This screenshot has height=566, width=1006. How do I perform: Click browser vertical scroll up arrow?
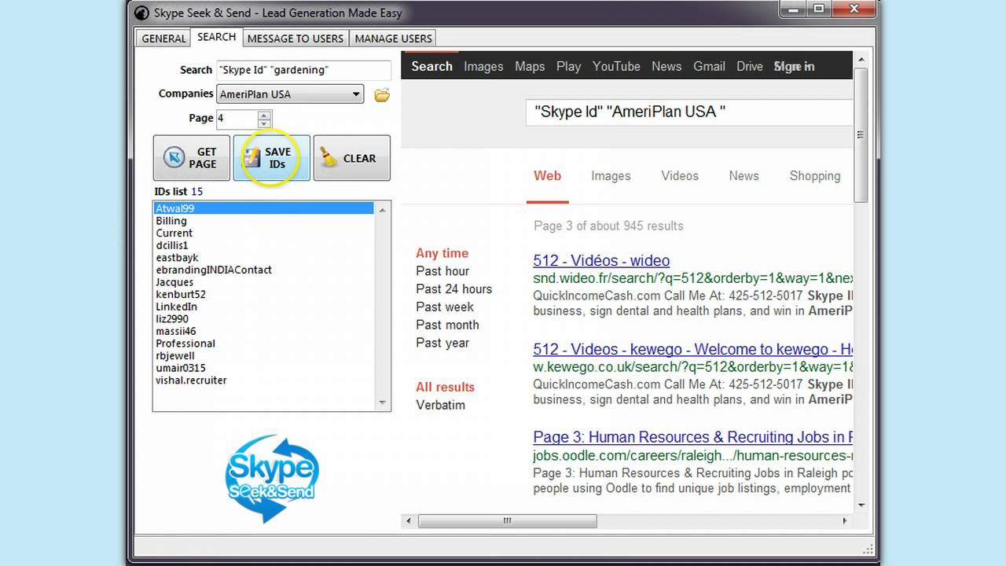coord(861,59)
